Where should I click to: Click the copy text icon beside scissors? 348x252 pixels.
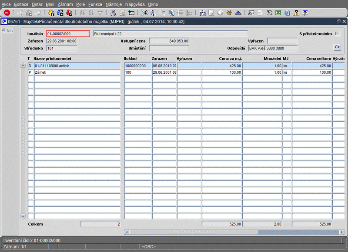tap(153, 13)
